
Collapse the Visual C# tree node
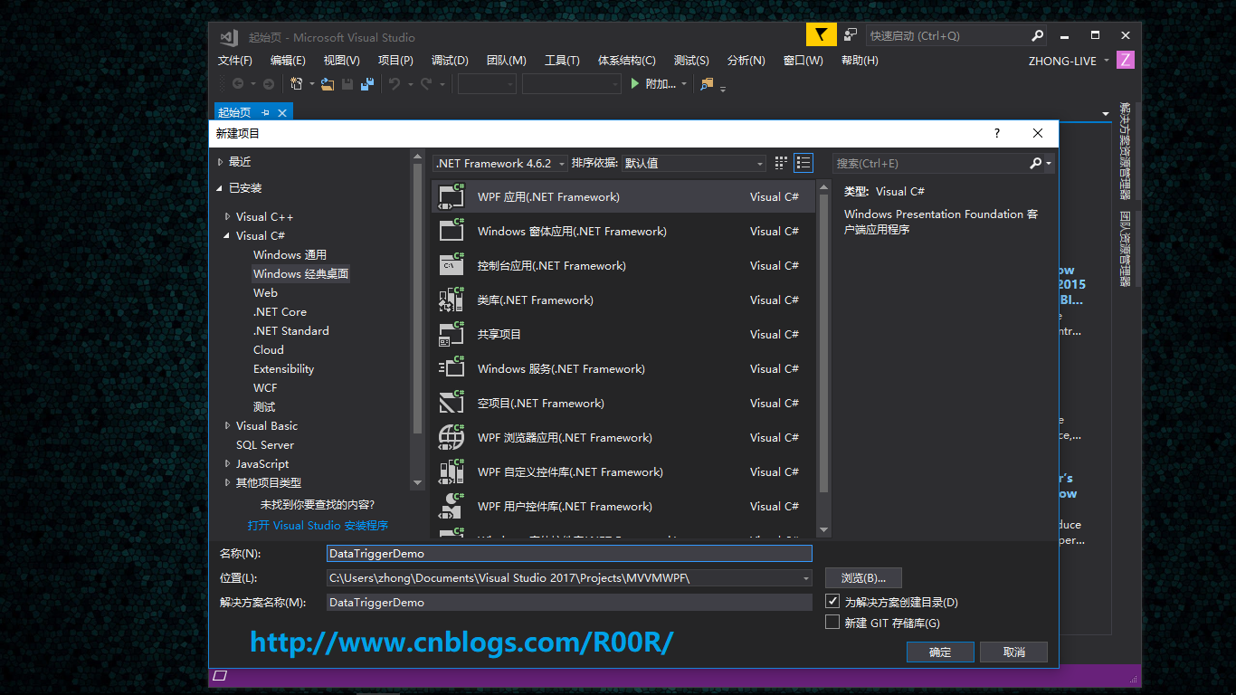tap(228, 235)
